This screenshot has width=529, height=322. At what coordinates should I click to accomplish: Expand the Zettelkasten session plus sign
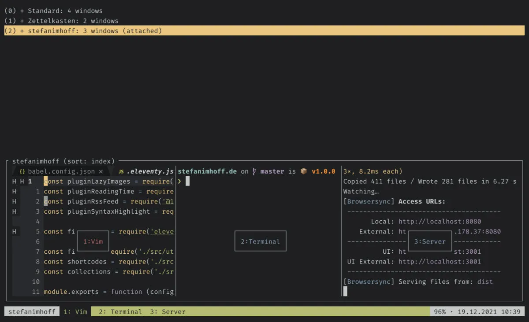(22, 21)
